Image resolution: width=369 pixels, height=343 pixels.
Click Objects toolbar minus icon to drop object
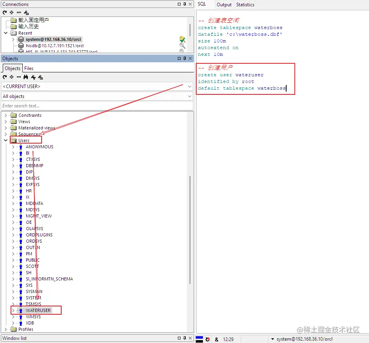[19, 77]
